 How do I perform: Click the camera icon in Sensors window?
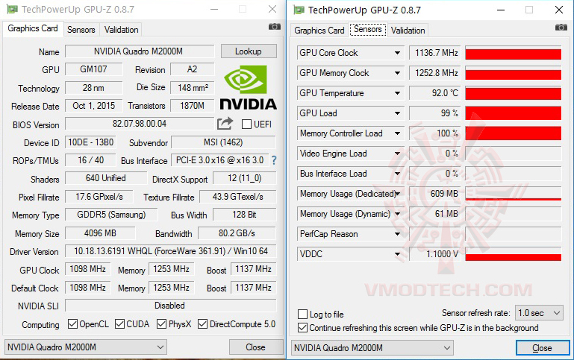[561, 28]
